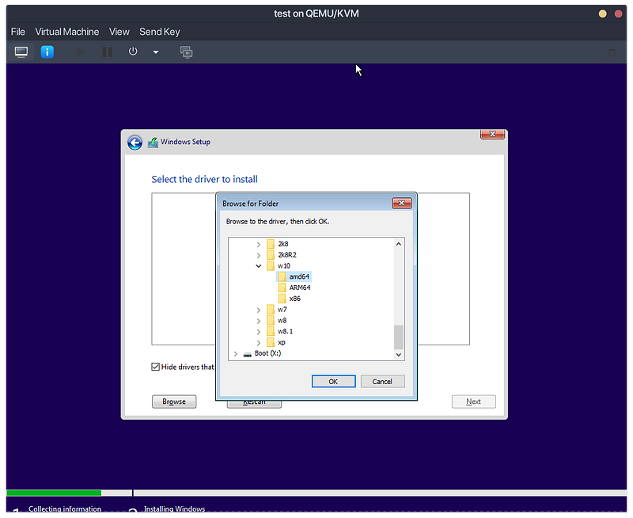Click the folder tree scrollbar thumb
This screenshot has height=518, width=633.
399,337
